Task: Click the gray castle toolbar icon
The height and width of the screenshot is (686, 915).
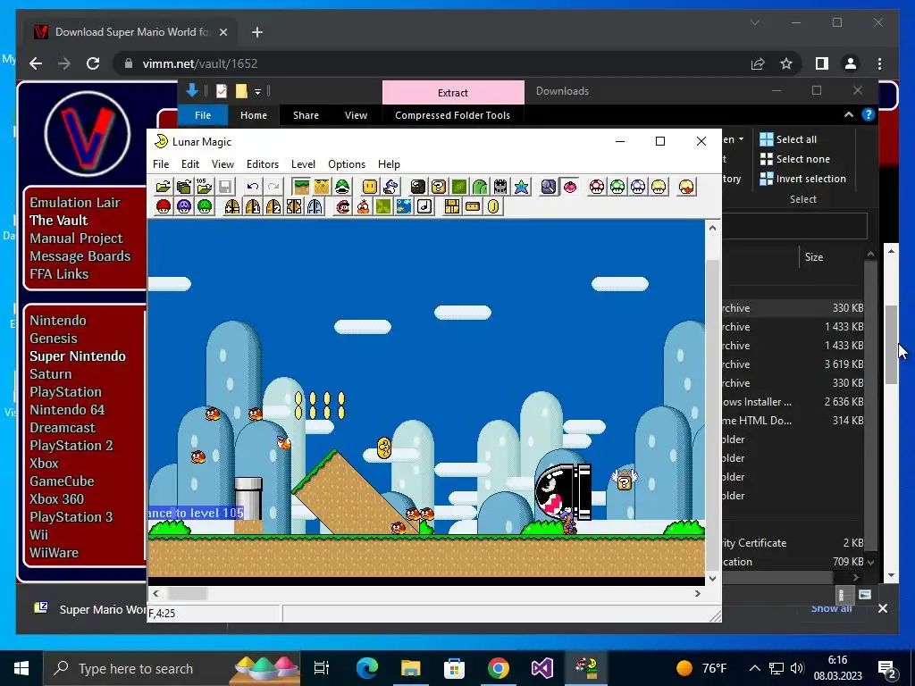Action: 500,187
